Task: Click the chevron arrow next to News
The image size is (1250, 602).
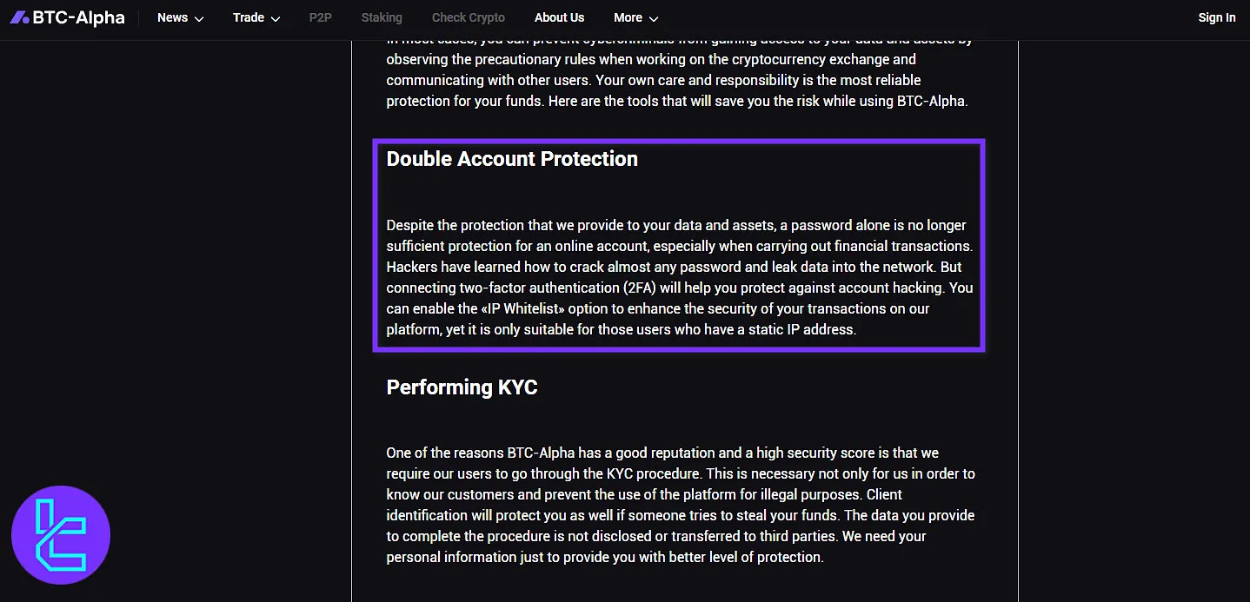Action: (x=200, y=18)
